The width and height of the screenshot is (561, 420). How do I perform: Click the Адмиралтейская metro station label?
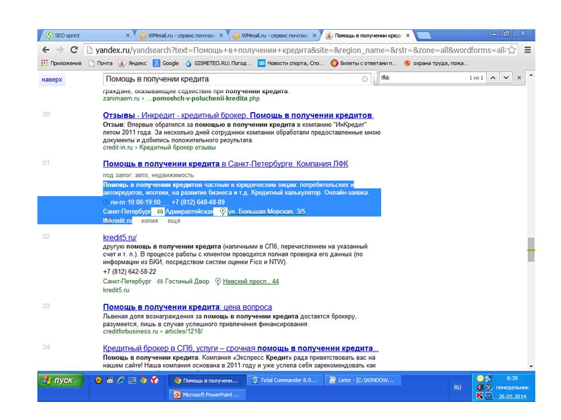tap(189, 211)
